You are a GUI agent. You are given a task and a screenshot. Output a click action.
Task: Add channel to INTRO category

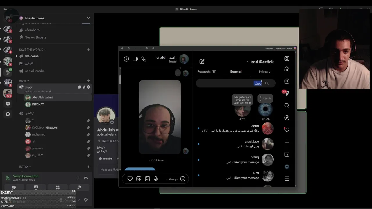point(88,167)
